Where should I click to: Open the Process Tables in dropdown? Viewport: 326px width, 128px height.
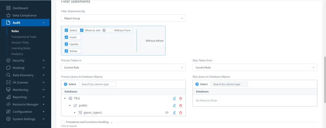(123, 67)
